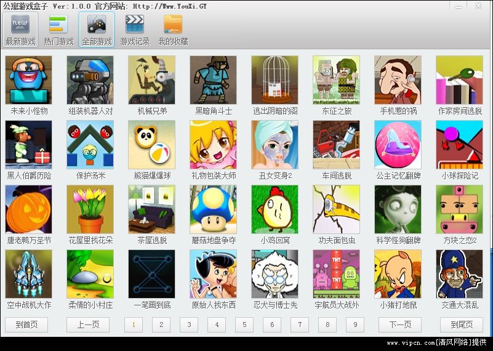Open the 最新游戏 tab
The image size is (493, 351).
(21, 30)
